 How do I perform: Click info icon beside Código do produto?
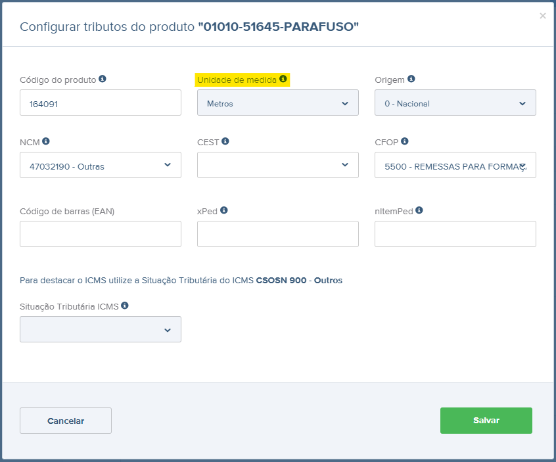[103, 79]
